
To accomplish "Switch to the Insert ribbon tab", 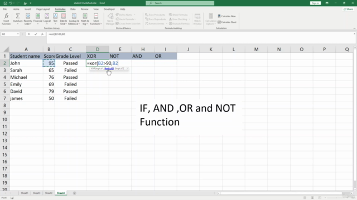I will (x=27, y=9).
